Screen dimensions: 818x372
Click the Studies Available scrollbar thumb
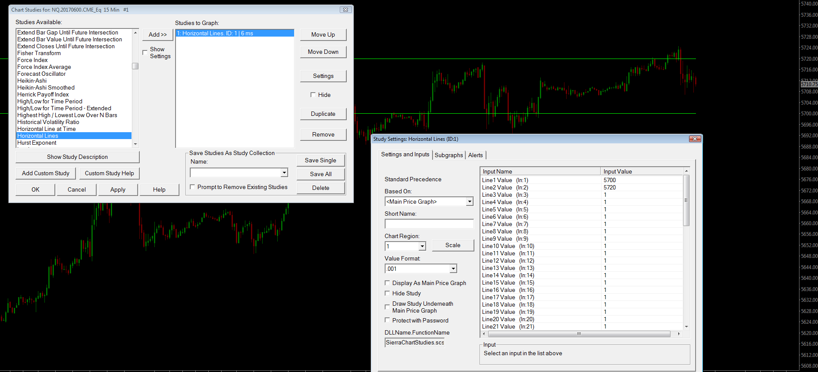click(x=135, y=66)
